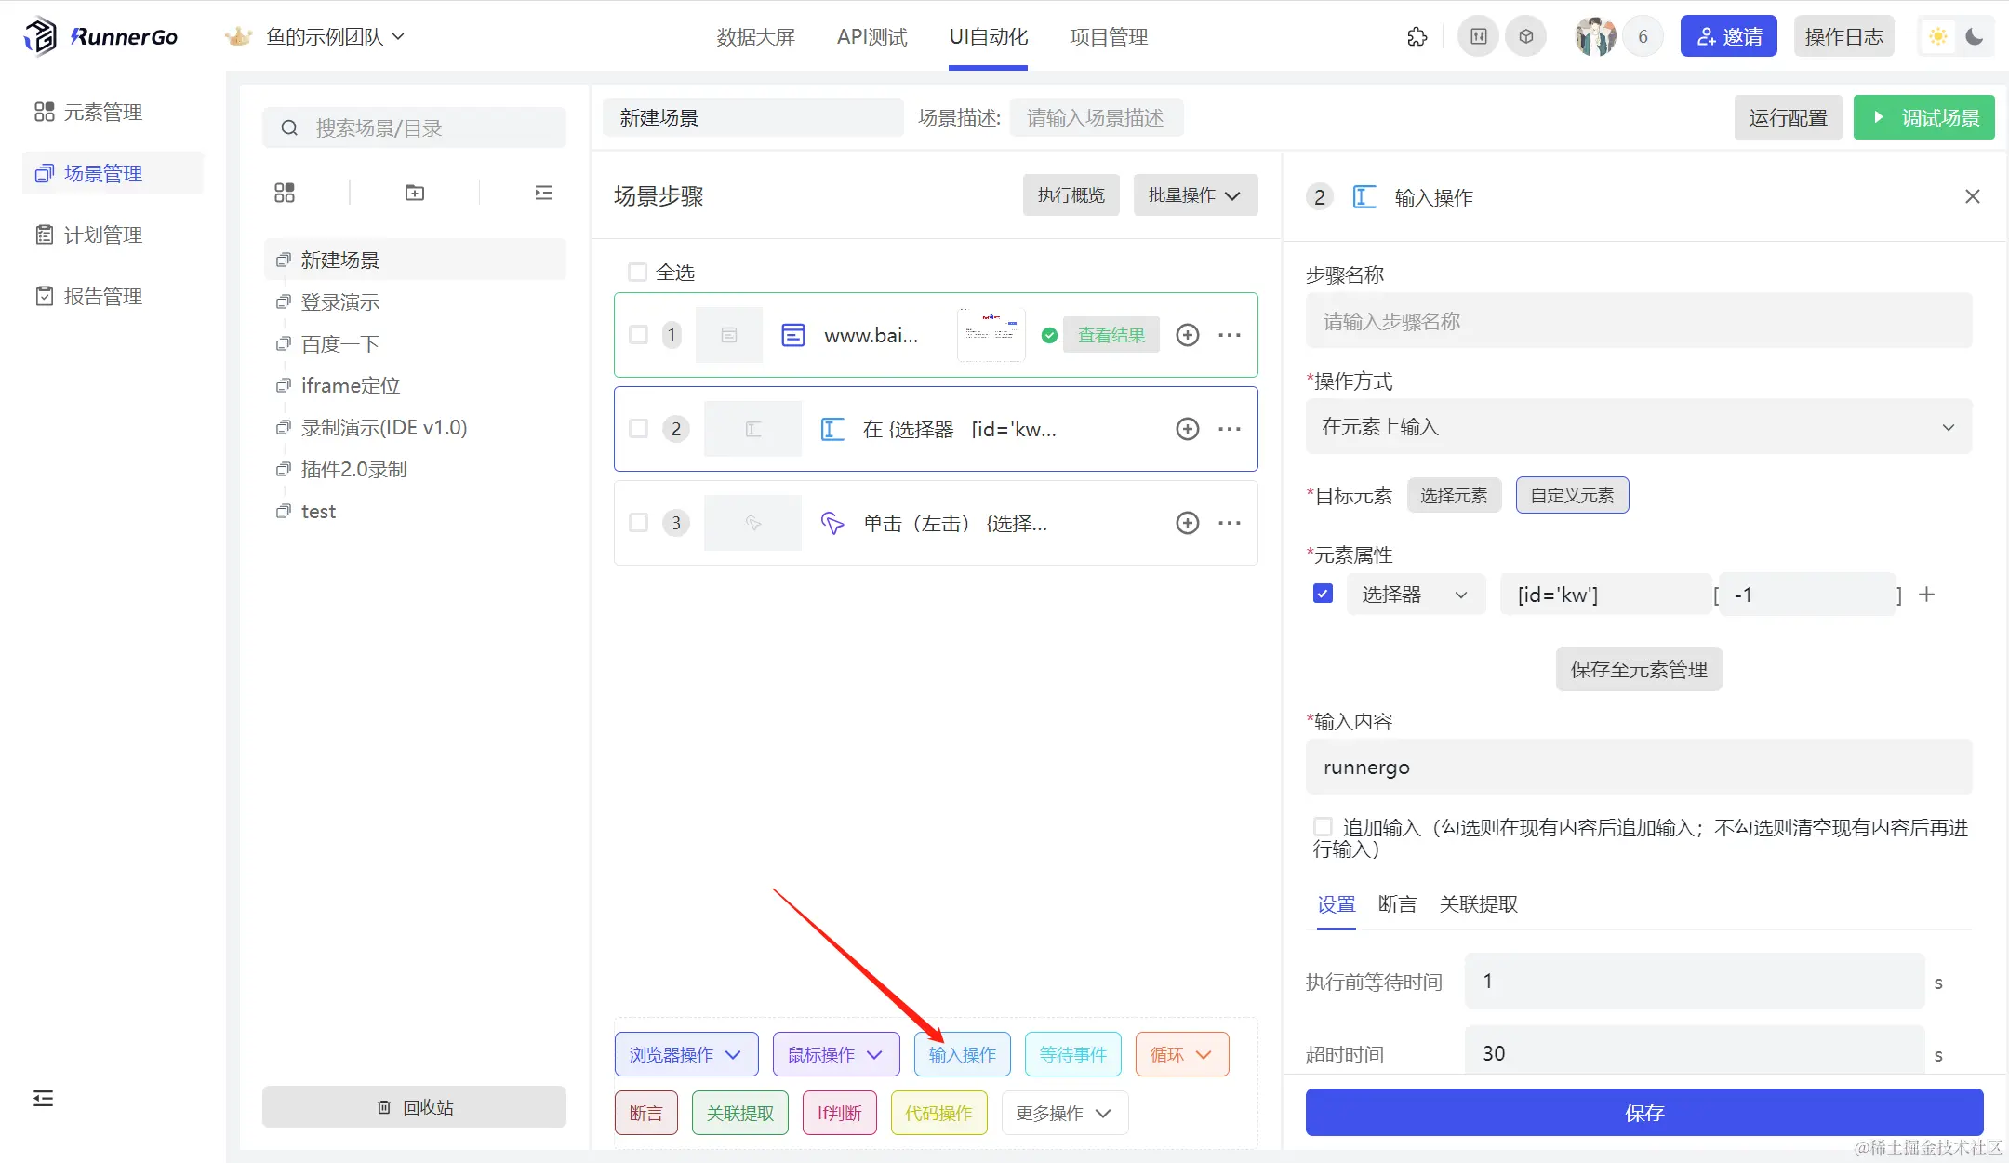Click plus icon to add element attribute

point(1927,595)
